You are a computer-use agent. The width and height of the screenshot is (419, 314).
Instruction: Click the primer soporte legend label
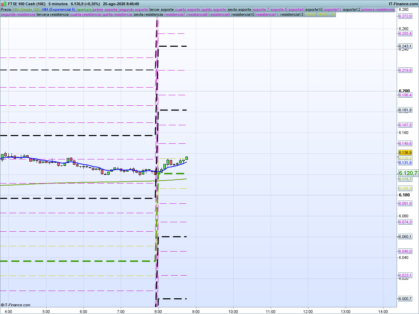(x=105, y=9)
